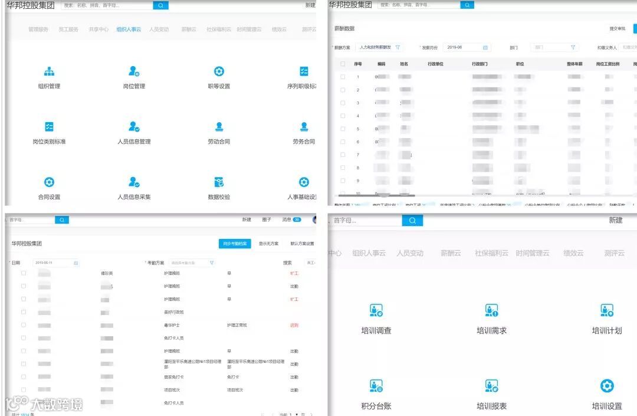The width and height of the screenshot is (637, 416).
Task: Open the 培训计划 icon
Action: (607, 310)
